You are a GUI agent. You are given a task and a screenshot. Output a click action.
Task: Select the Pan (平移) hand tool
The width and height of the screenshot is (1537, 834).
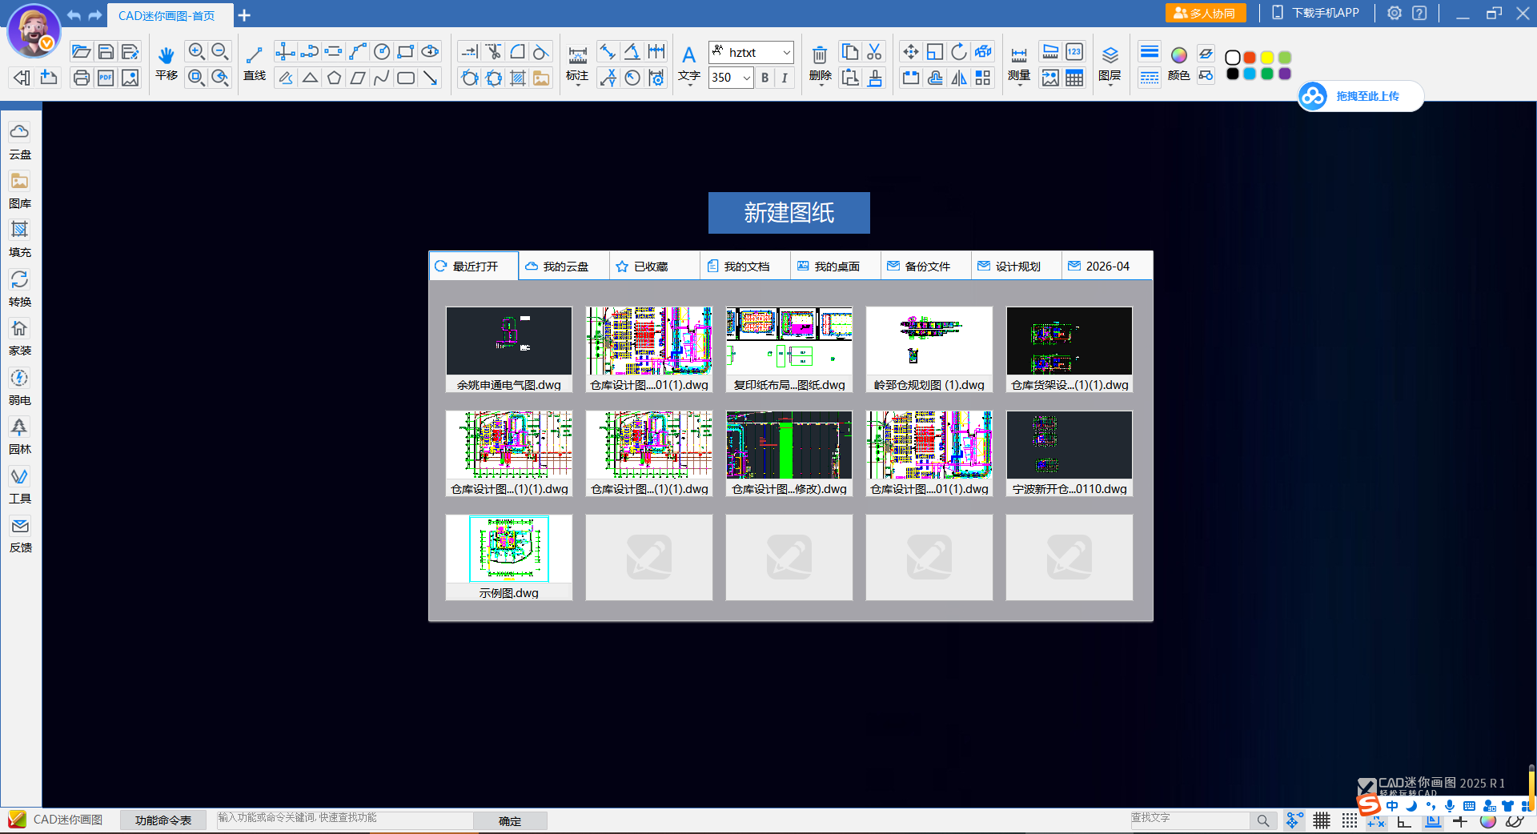coord(167,62)
